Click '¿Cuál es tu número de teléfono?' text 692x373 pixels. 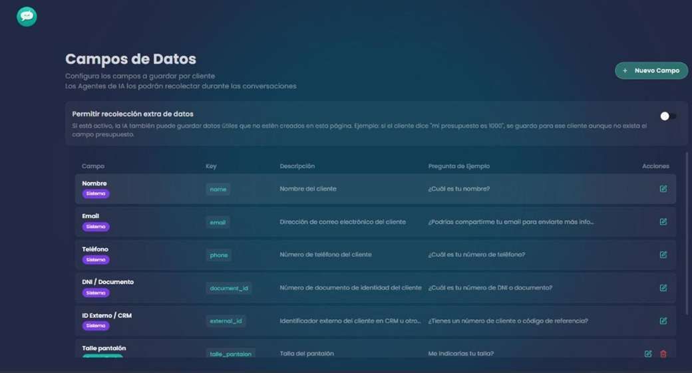476,255
